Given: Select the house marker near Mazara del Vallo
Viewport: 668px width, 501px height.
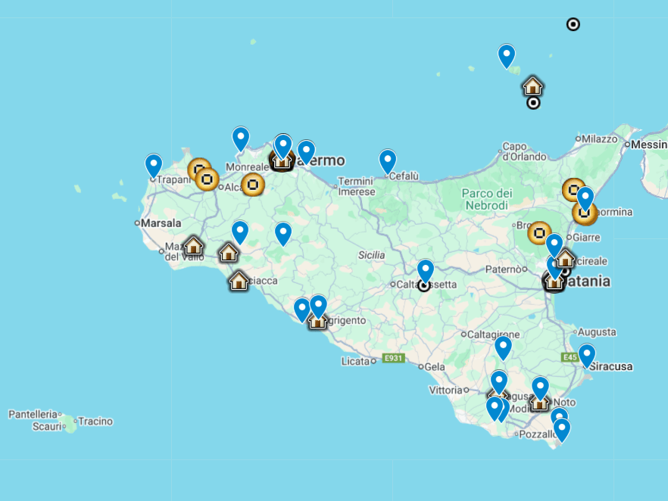Looking at the screenshot, I should 193,245.
